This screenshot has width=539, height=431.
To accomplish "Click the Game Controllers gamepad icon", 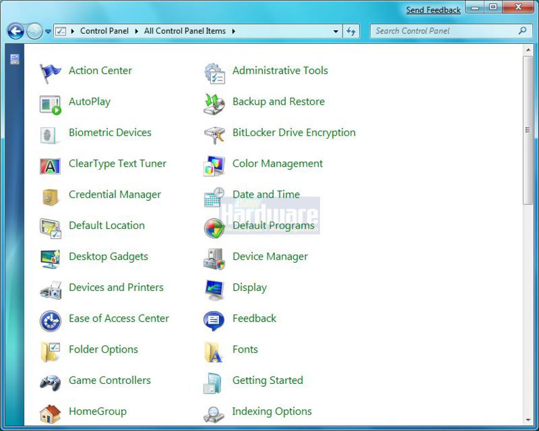I will click(50, 383).
